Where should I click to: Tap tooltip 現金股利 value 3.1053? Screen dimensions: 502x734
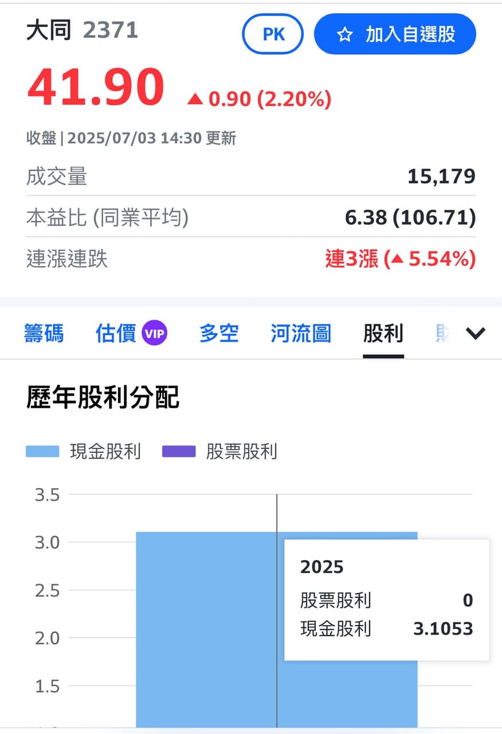pos(443,628)
